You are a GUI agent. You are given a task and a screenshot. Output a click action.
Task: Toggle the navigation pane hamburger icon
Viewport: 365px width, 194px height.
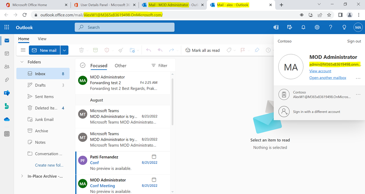[23, 50]
